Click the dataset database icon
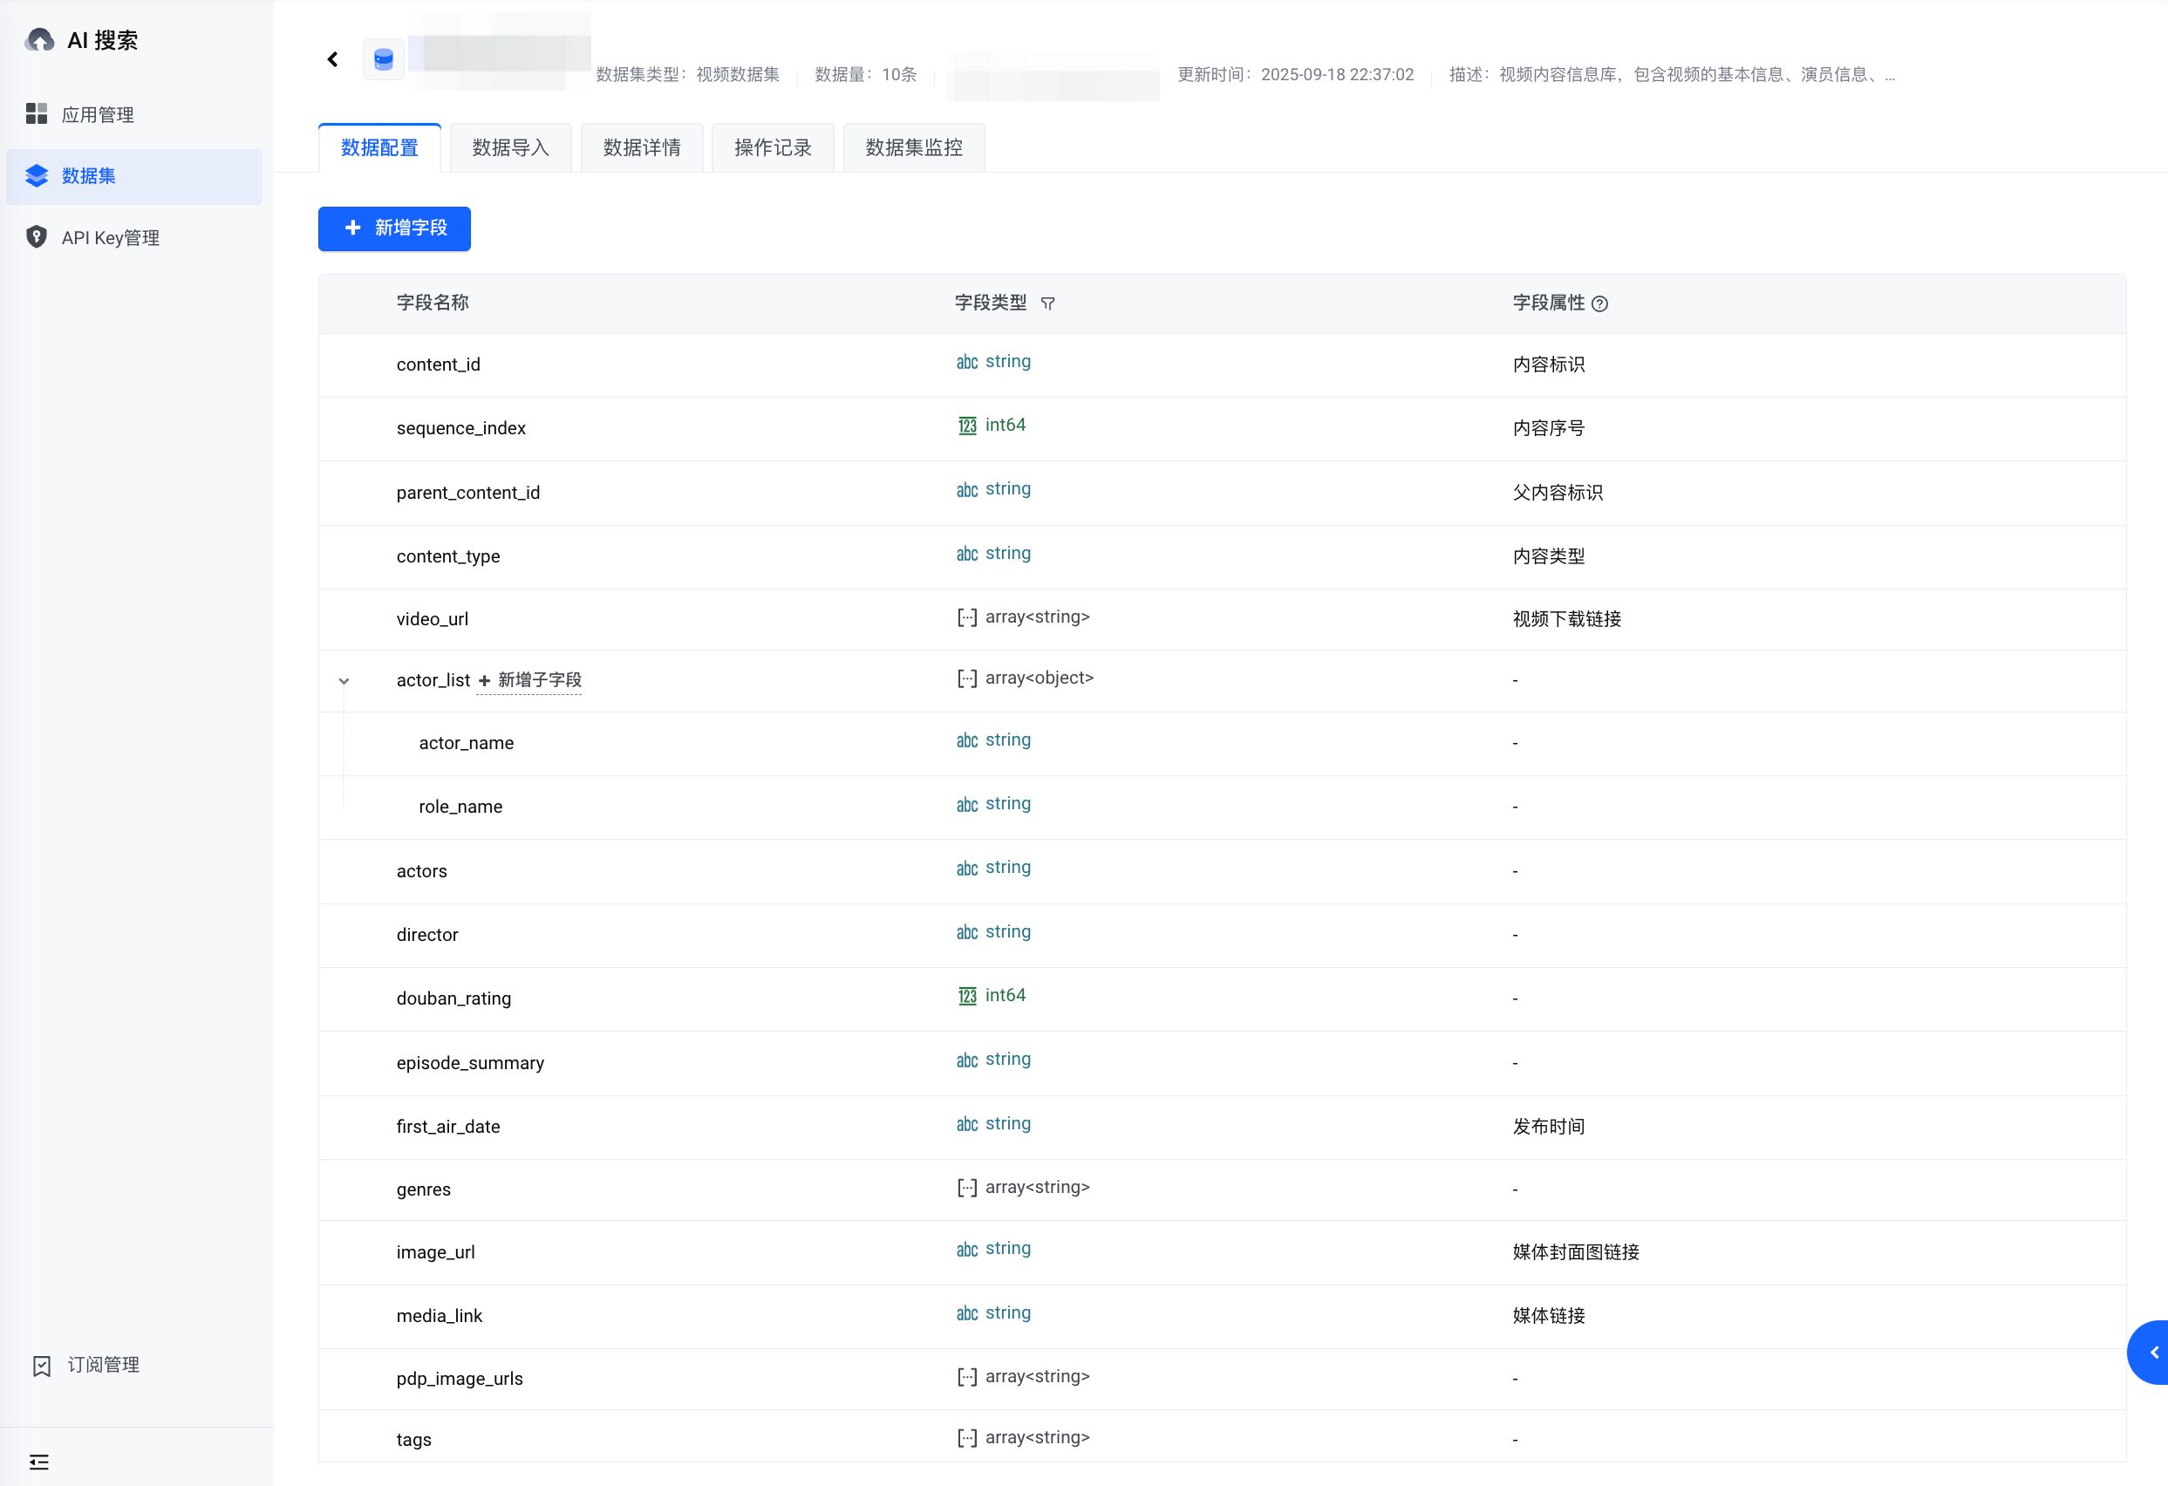This screenshot has height=1486, width=2168. 384,59
